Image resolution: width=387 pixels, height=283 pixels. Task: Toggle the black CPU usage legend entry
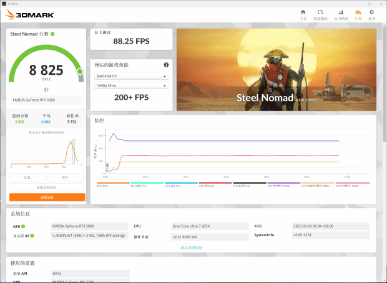click(250, 184)
